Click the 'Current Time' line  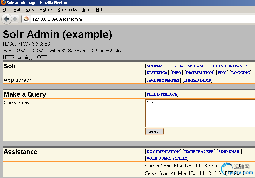tap(193, 166)
